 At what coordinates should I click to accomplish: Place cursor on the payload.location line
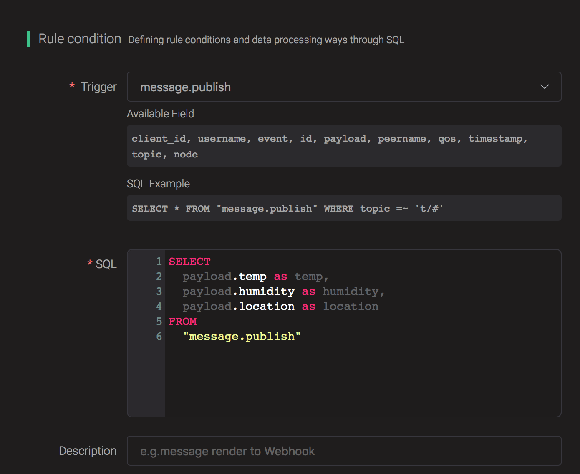pyautogui.click(x=280, y=307)
